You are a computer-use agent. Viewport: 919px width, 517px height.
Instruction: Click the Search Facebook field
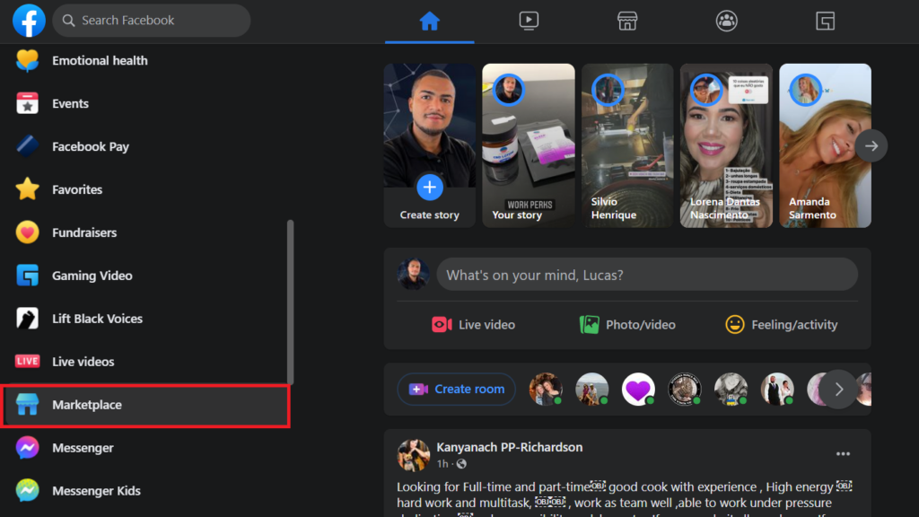point(152,21)
